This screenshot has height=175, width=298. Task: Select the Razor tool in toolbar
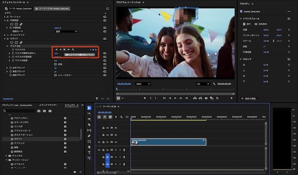[89, 125]
